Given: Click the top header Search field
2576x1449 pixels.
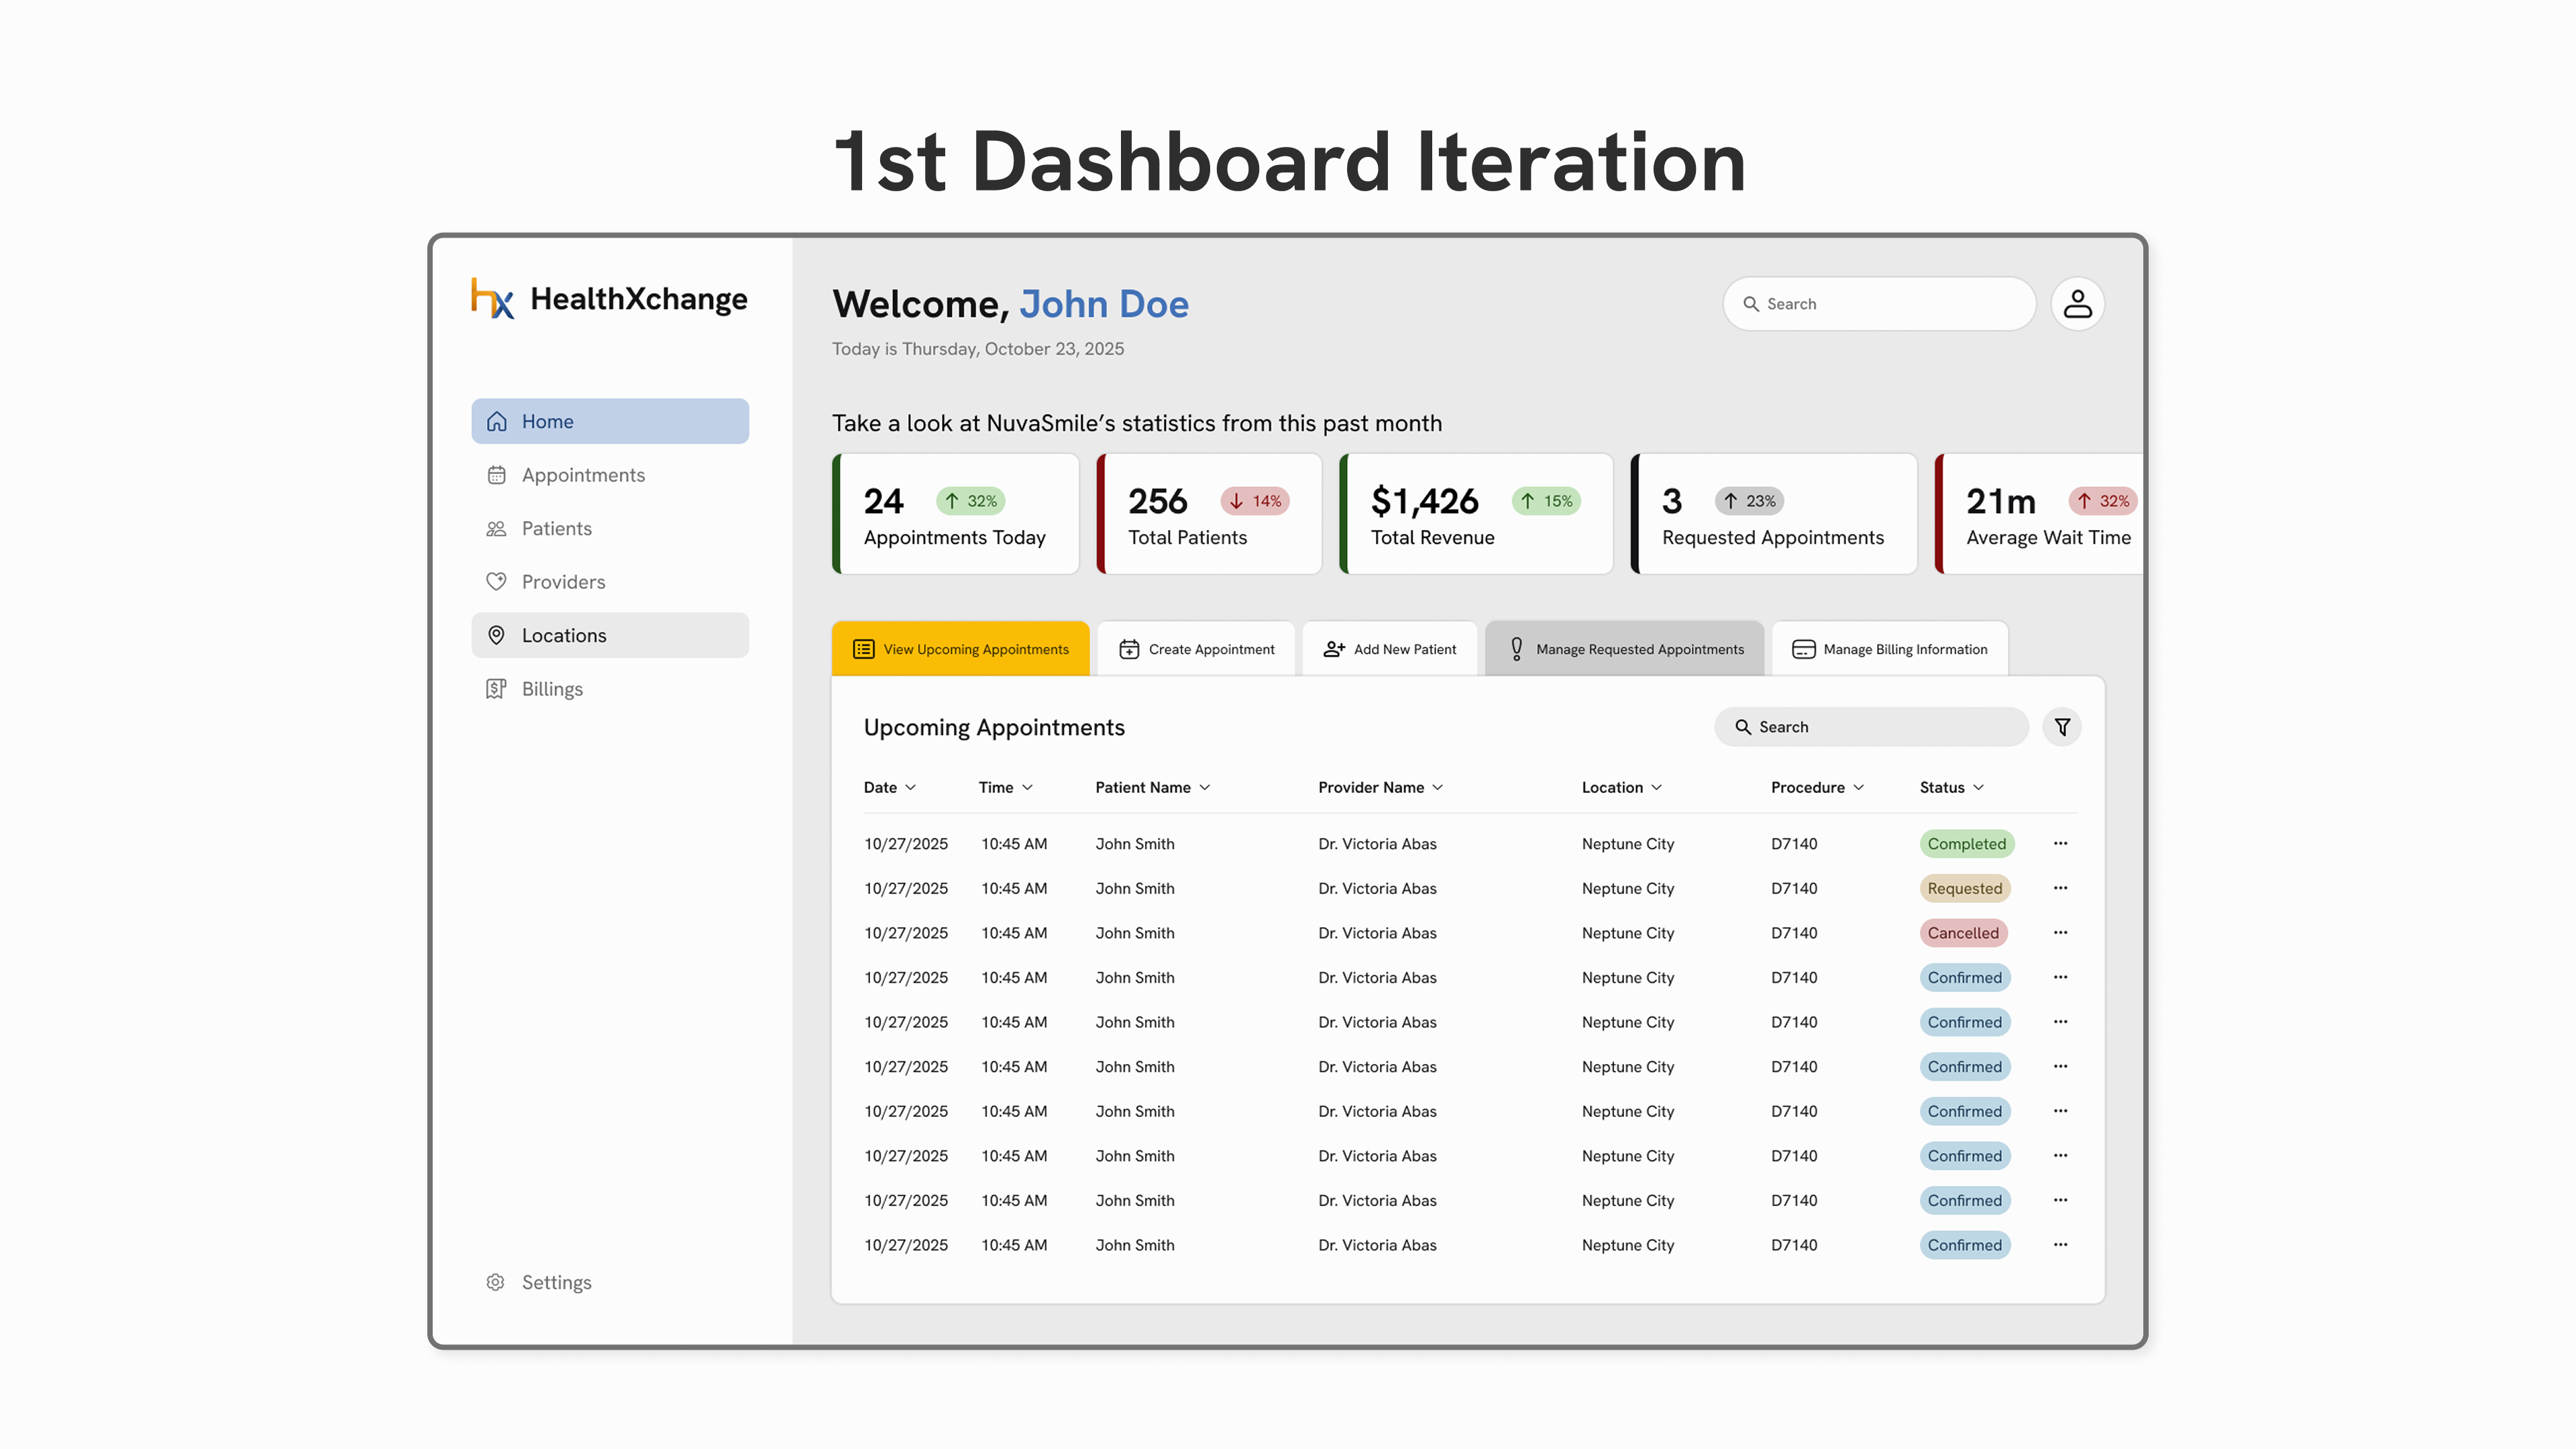Looking at the screenshot, I should [x=1879, y=304].
